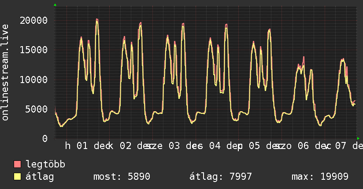
Task: Click the 0 label on the y-axis
Action: pyautogui.click(x=44, y=138)
